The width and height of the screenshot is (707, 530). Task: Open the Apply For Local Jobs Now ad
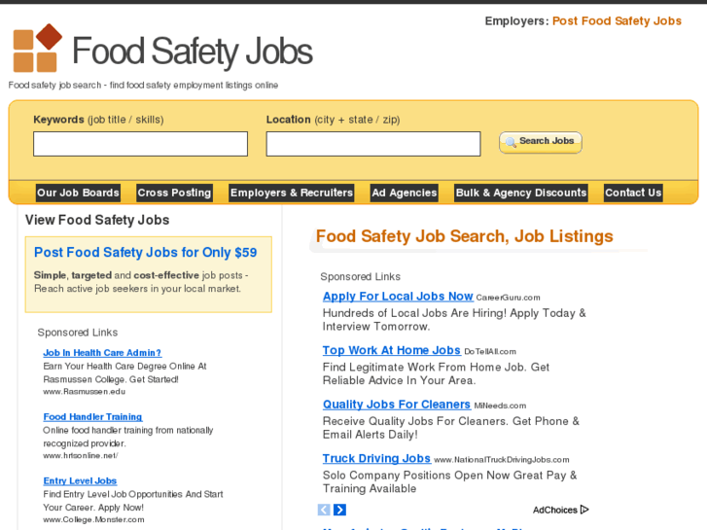click(398, 297)
